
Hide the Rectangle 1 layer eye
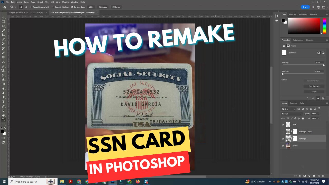click(x=283, y=139)
